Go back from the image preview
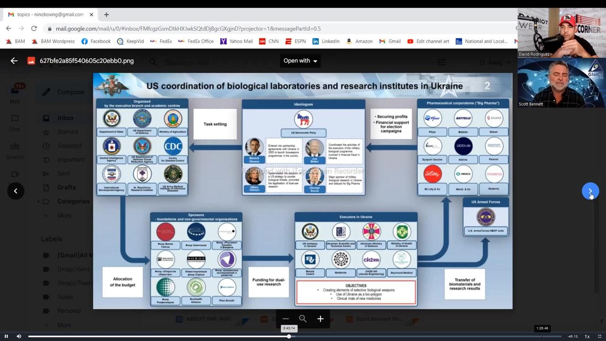The image size is (606, 341). pos(14,61)
